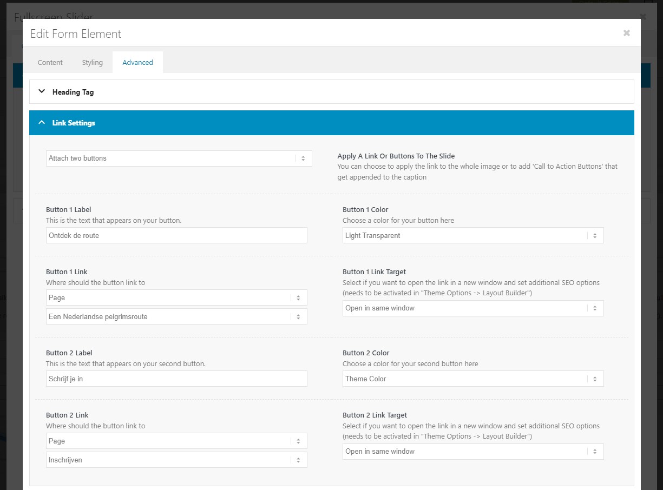The width and height of the screenshot is (663, 490).
Task: Open the Button 2 Color Theme Color dropdown
Action: click(x=472, y=379)
